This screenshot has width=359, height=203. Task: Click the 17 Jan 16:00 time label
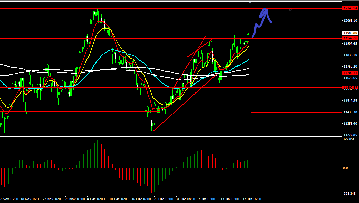pos(252,199)
